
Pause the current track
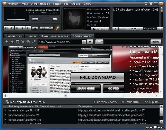(x=17, y=28)
